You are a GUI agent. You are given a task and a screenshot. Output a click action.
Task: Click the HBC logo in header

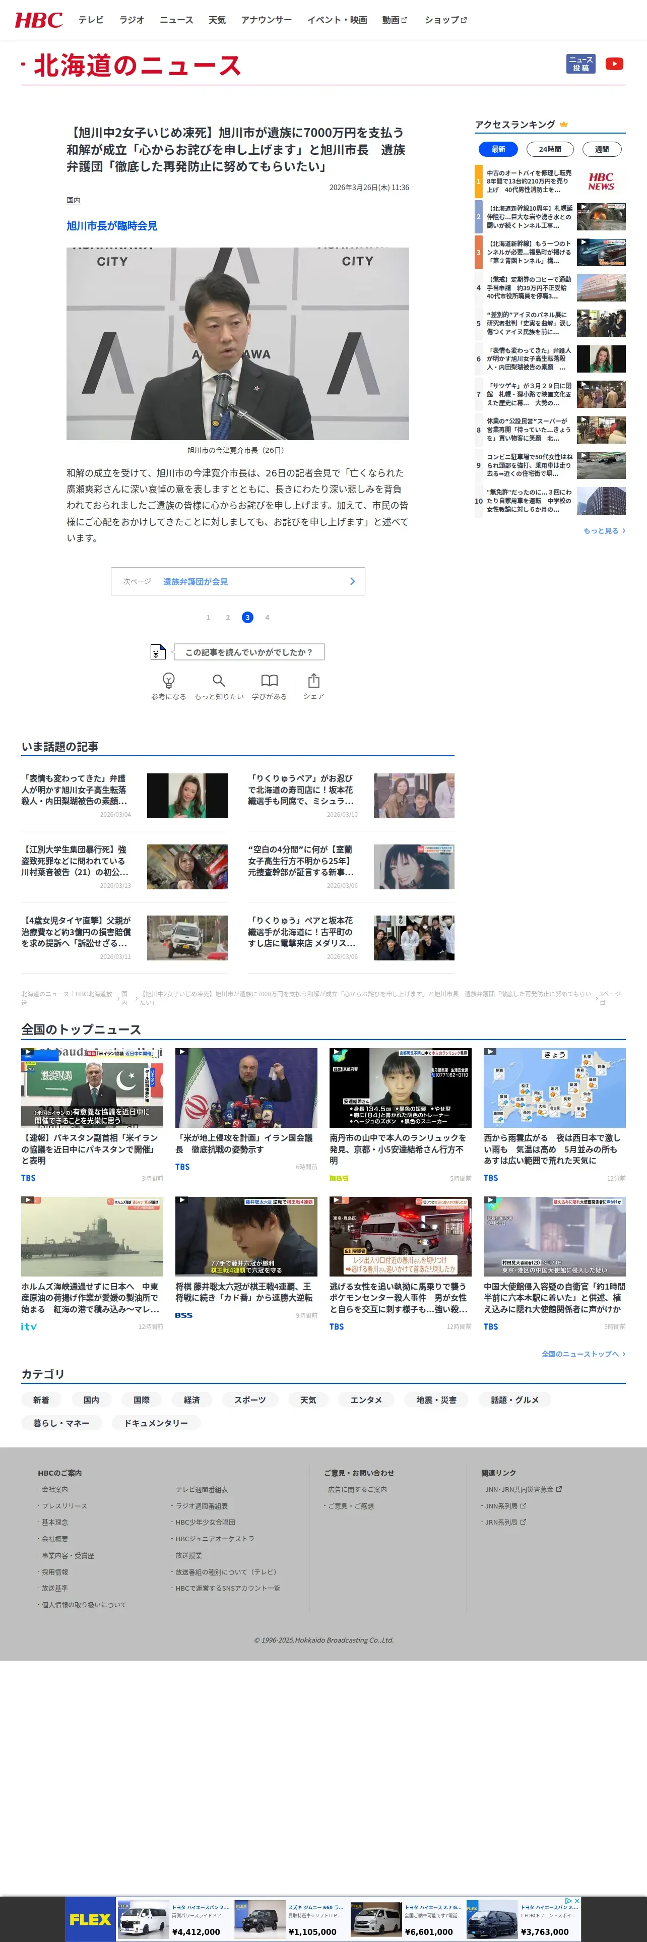tap(38, 20)
